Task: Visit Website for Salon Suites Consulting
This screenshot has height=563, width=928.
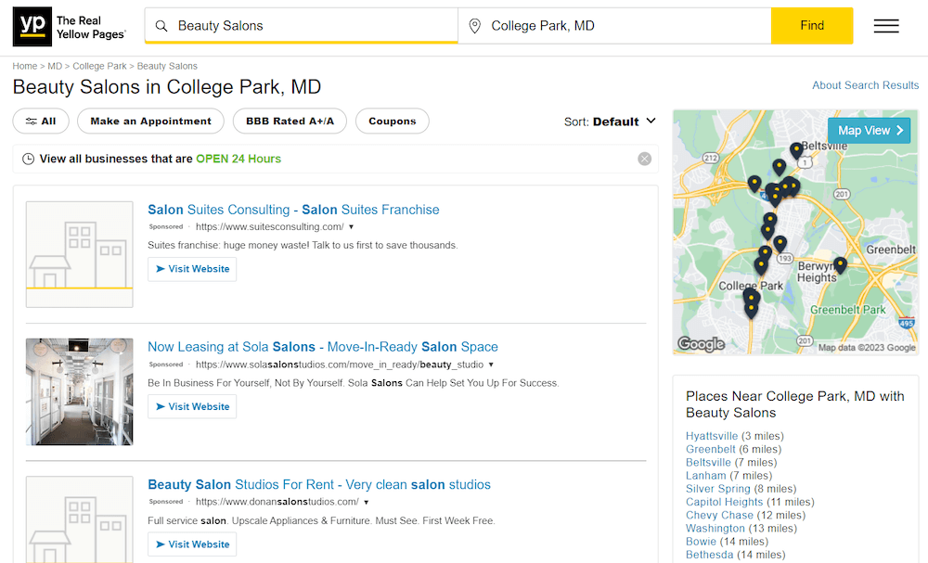Action: pyautogui.click(x=192, y=269)
